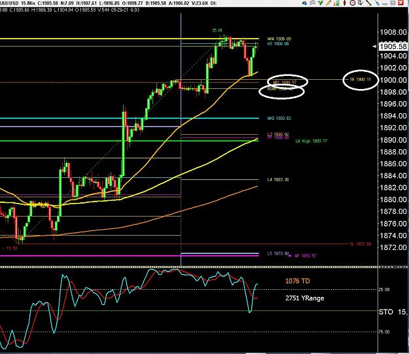The height and width of the screenshot is (354, 409).
Task: Click the red clock icon
Action: (353, 3)
